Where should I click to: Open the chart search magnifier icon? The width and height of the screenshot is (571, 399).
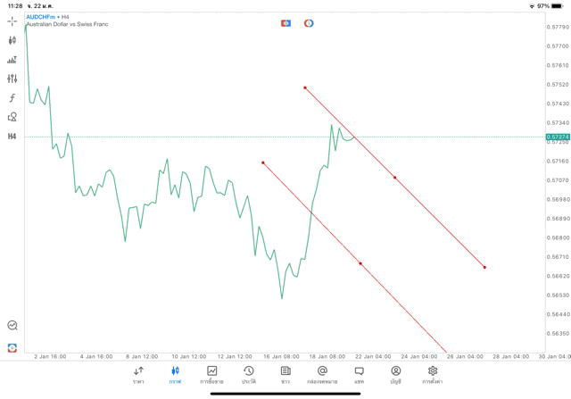(x=12, y=326)
